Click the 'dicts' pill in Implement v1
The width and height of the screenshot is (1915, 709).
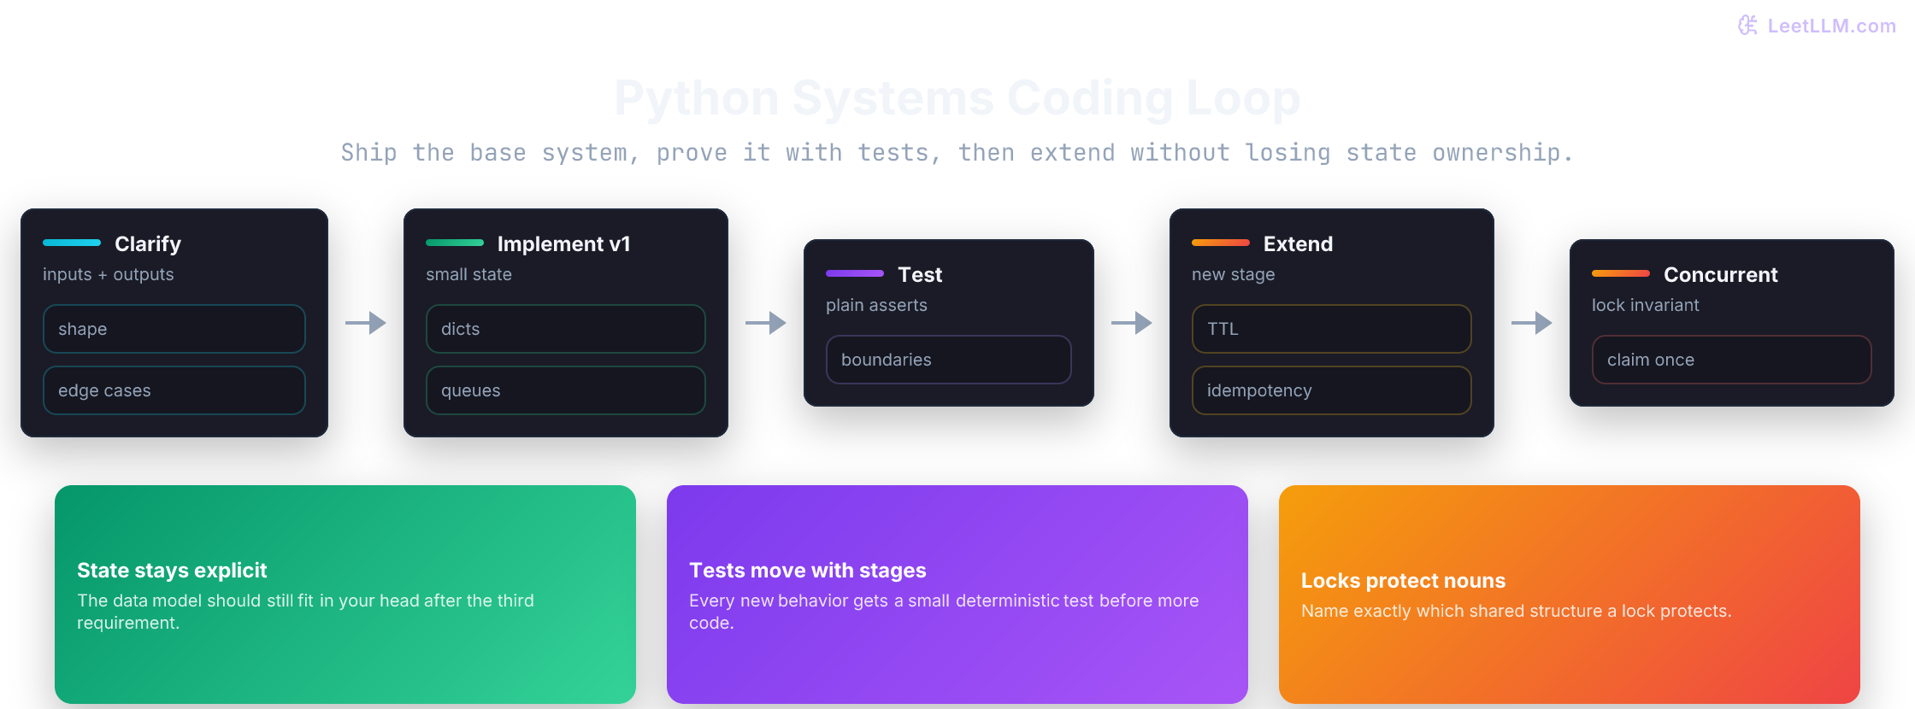point(566,329)
